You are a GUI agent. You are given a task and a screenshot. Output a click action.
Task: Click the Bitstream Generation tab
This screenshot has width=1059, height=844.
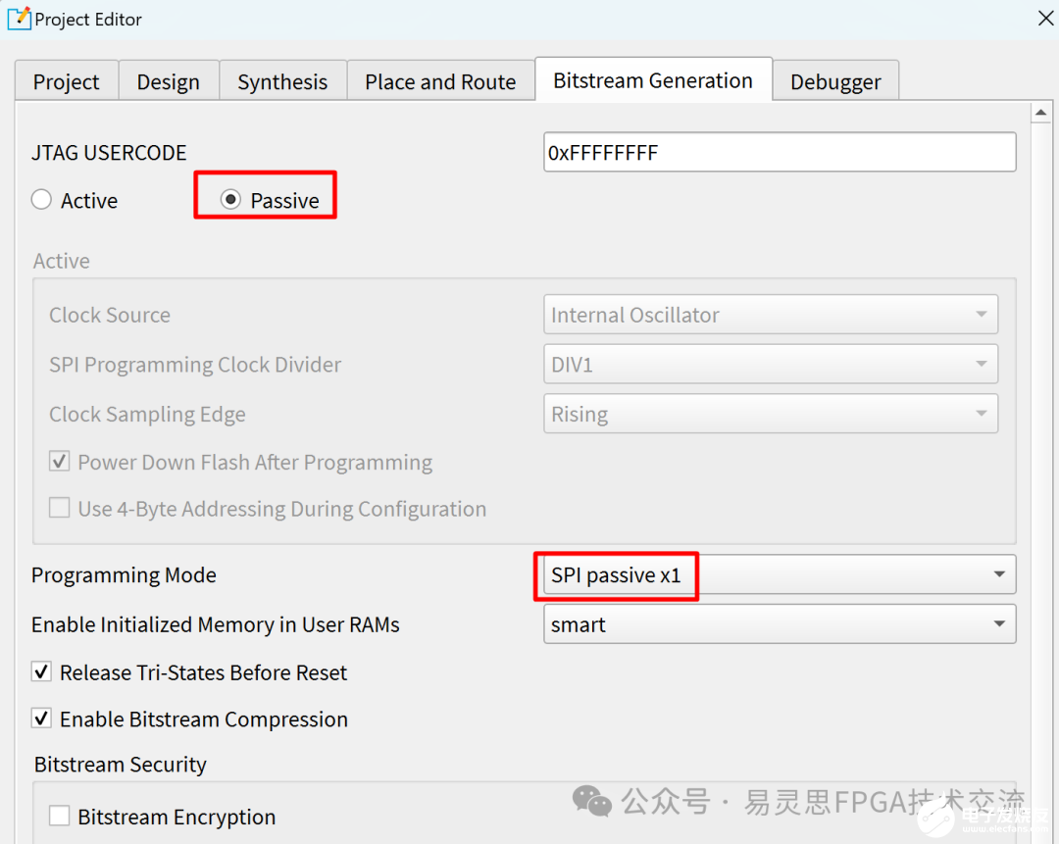[x=653, y=80]
